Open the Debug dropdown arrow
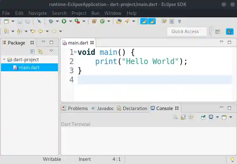Screen dimensions: 237x164 tap(57, 21)
